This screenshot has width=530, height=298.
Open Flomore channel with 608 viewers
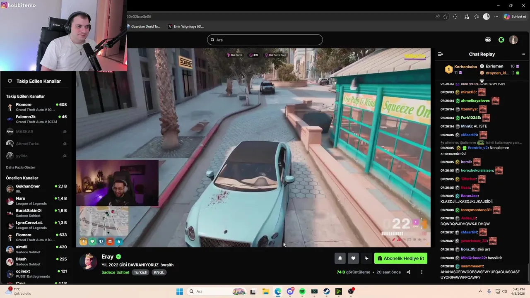[x=36, y=107]
